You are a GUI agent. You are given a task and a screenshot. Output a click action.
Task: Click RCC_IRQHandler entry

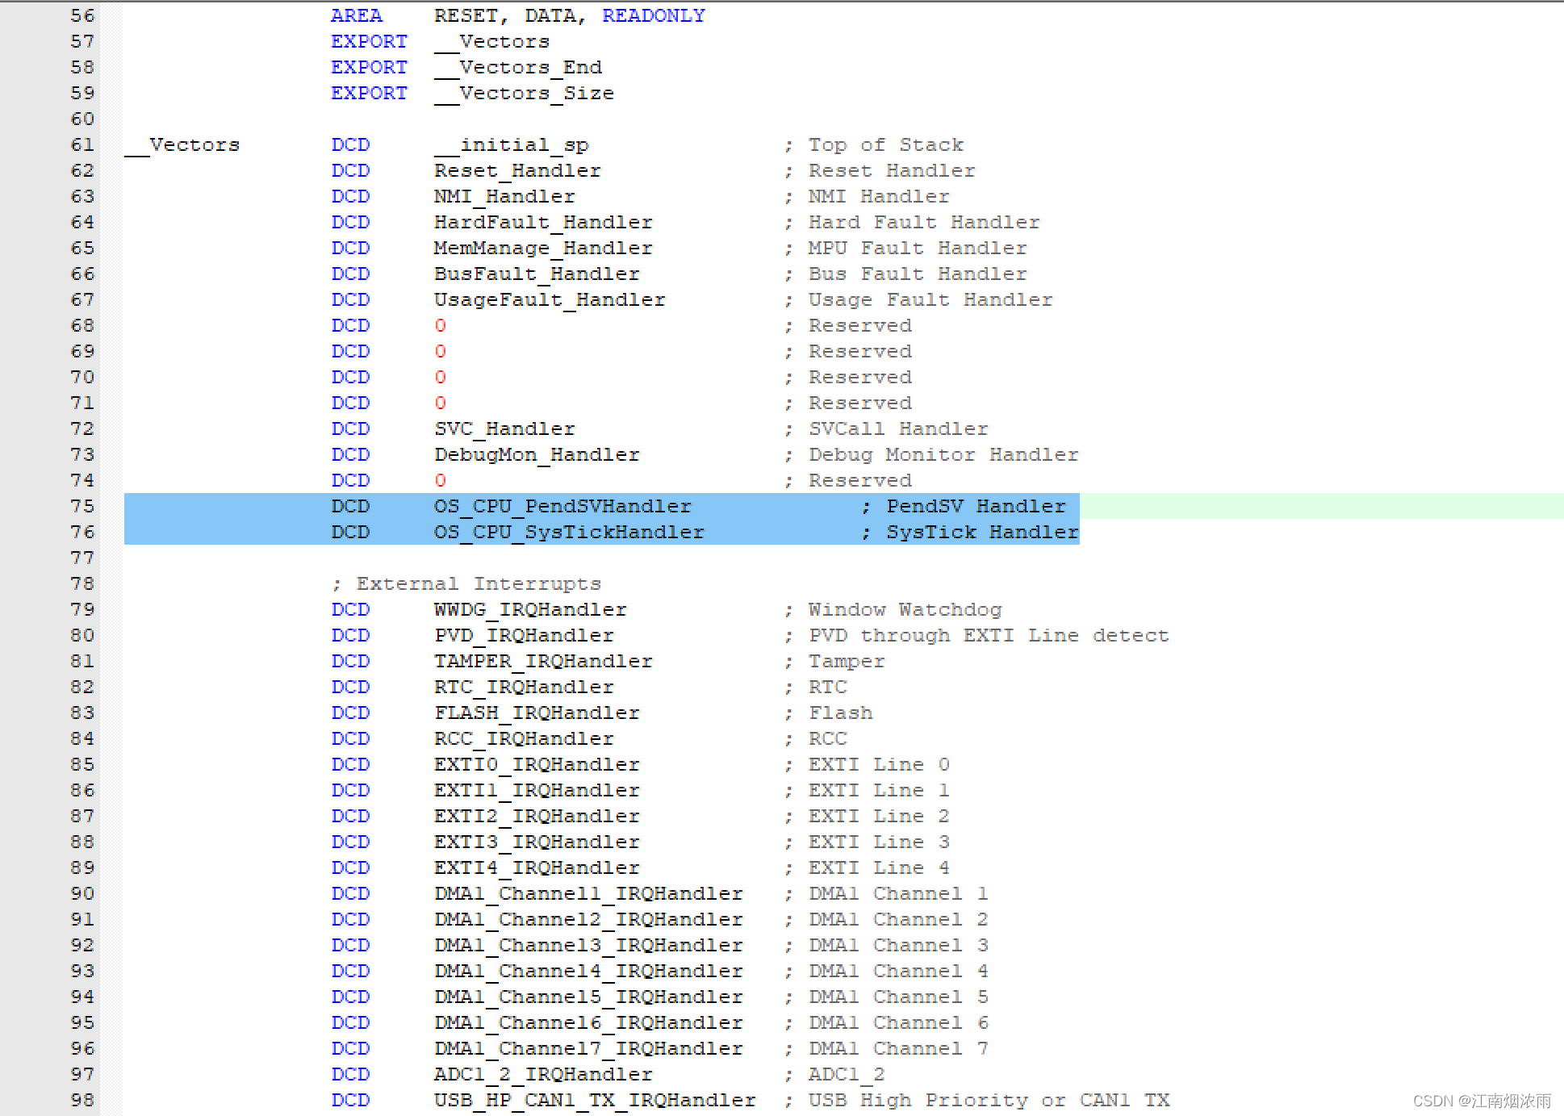524,738
